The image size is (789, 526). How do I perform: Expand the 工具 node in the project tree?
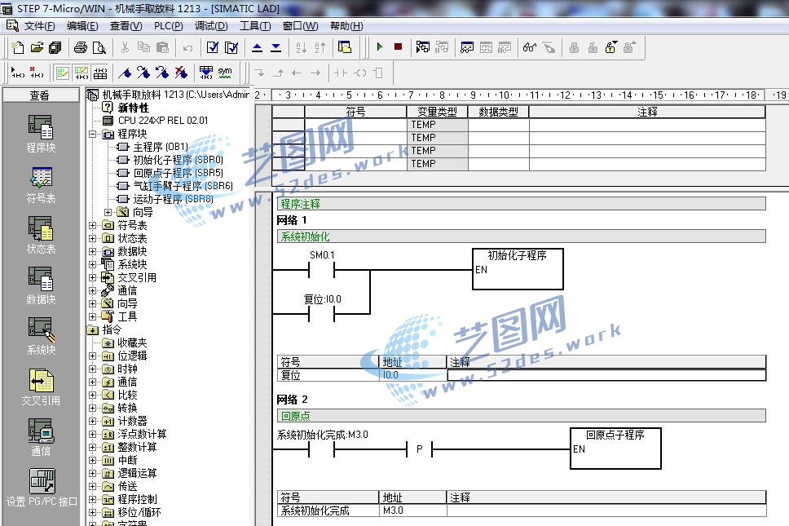[93, 316]
